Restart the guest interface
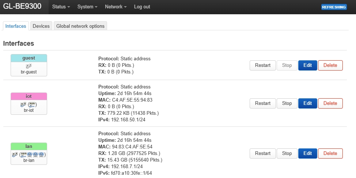This screenshot has height=178, width=356. tap(262, 65)
